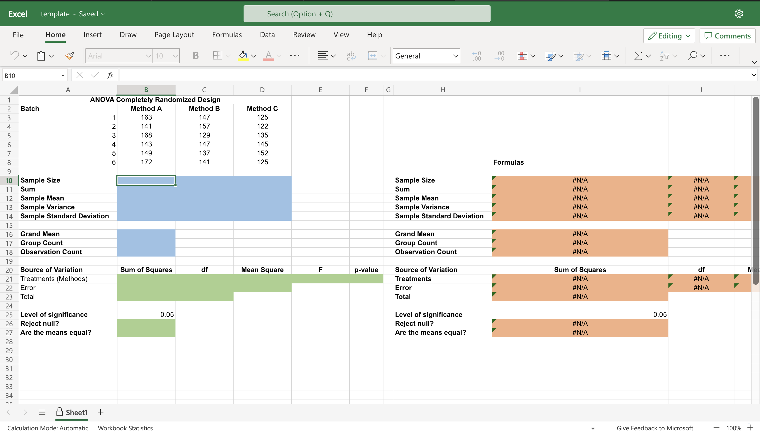The image size is (760, 433).
Task: Click the Find magnifier icon
Action: pos(692,56)
